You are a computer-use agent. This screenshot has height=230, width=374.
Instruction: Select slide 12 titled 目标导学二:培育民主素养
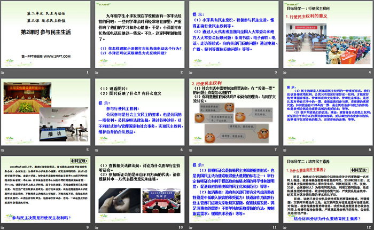click(328, 190)
